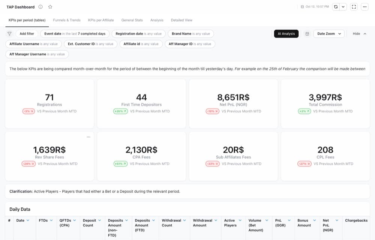The height and width of the screenshot is (240, 375).
Task: Switch to the Funnels & Trends tab
Action: point(67,20)
